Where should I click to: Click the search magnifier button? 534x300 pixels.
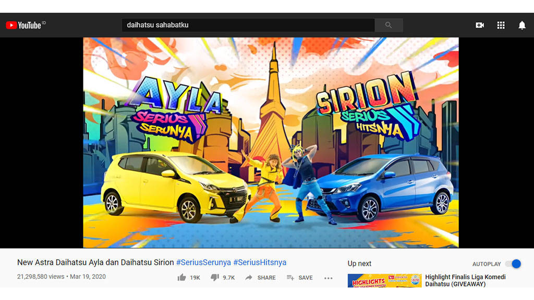tap(389, 25)
